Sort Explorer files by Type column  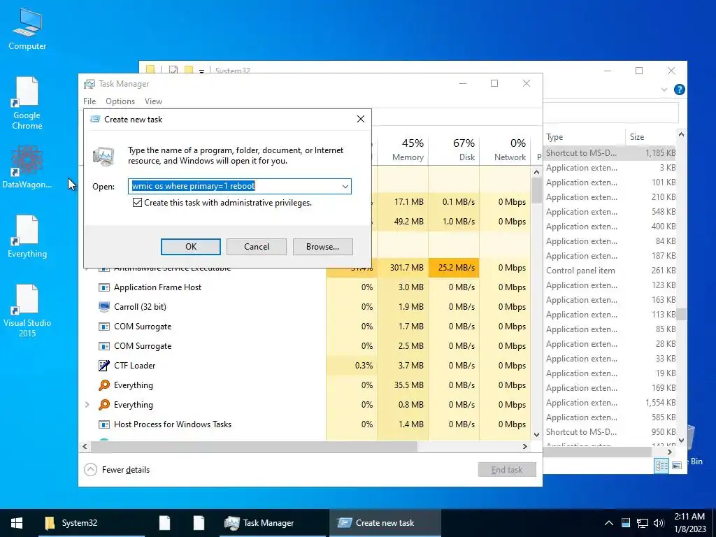point(584,137)
